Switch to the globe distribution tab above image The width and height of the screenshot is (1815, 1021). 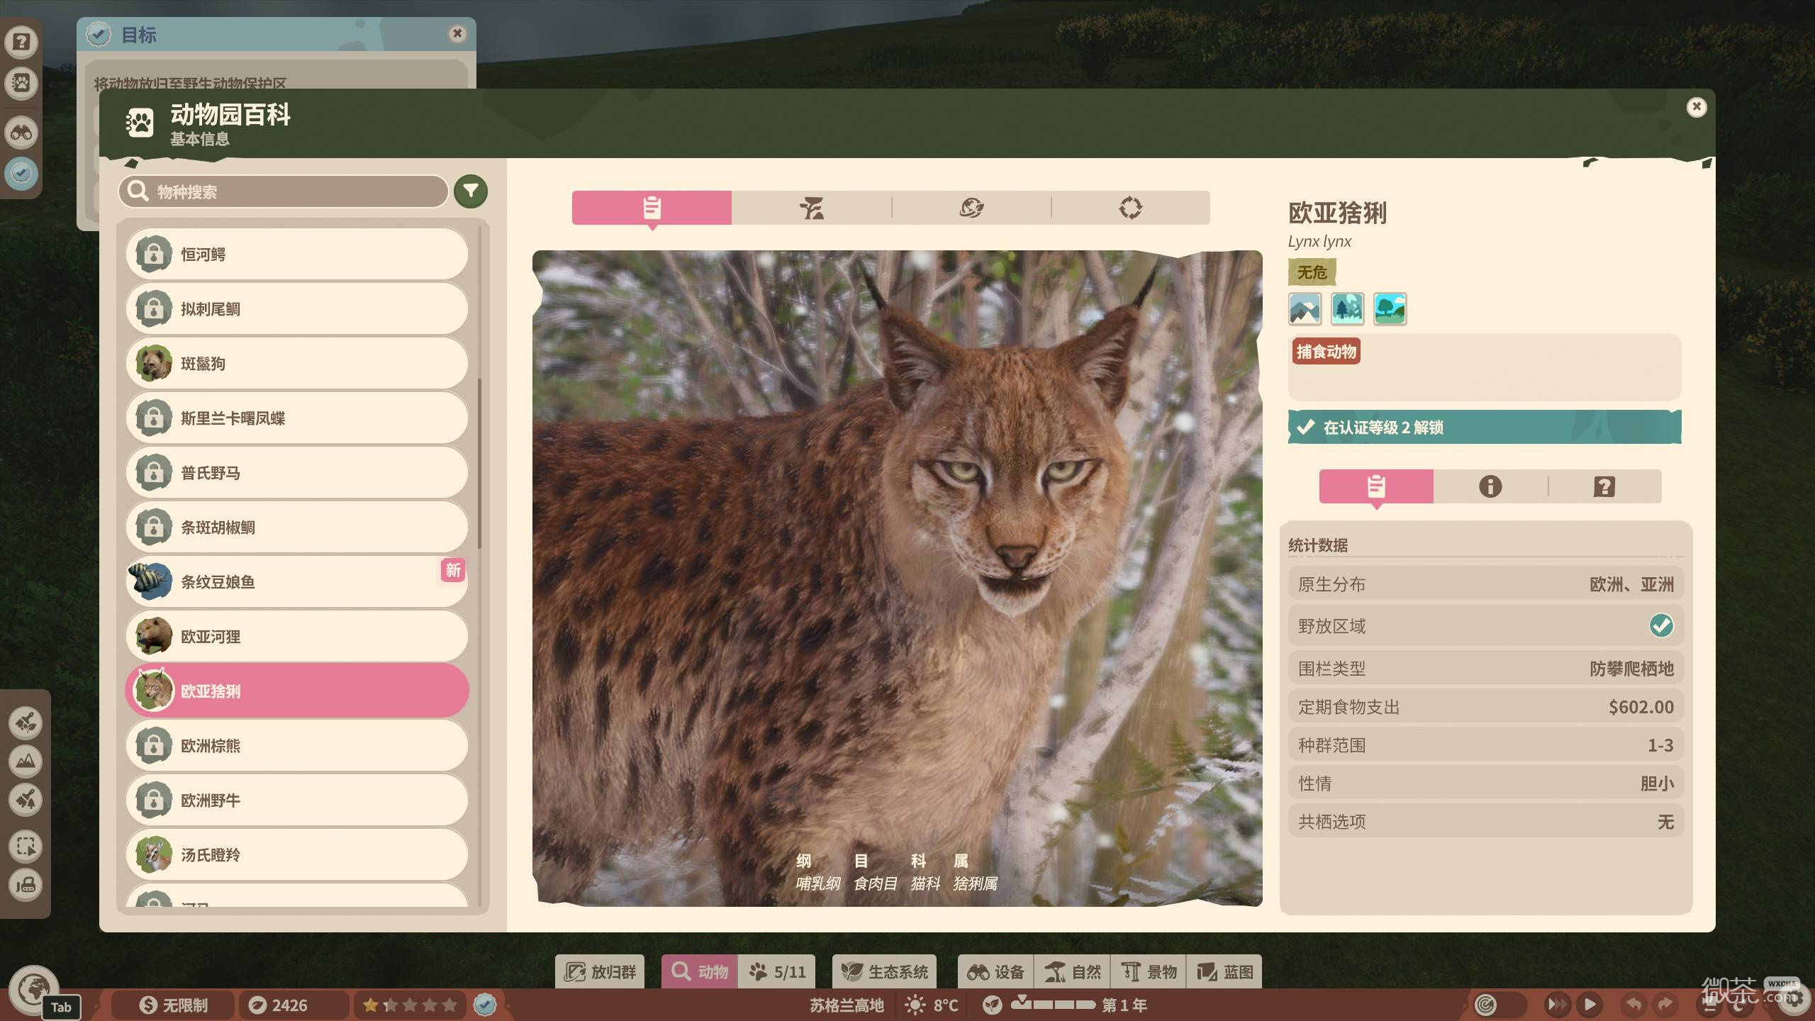coord(971,208)
